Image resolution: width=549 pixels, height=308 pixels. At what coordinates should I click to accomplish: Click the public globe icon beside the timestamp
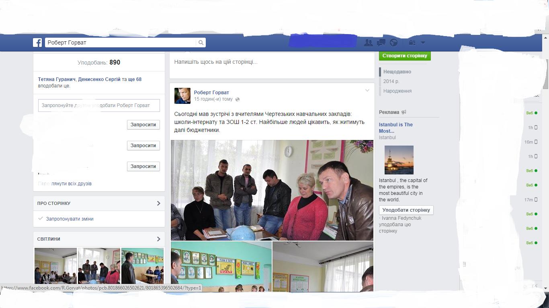238,99
